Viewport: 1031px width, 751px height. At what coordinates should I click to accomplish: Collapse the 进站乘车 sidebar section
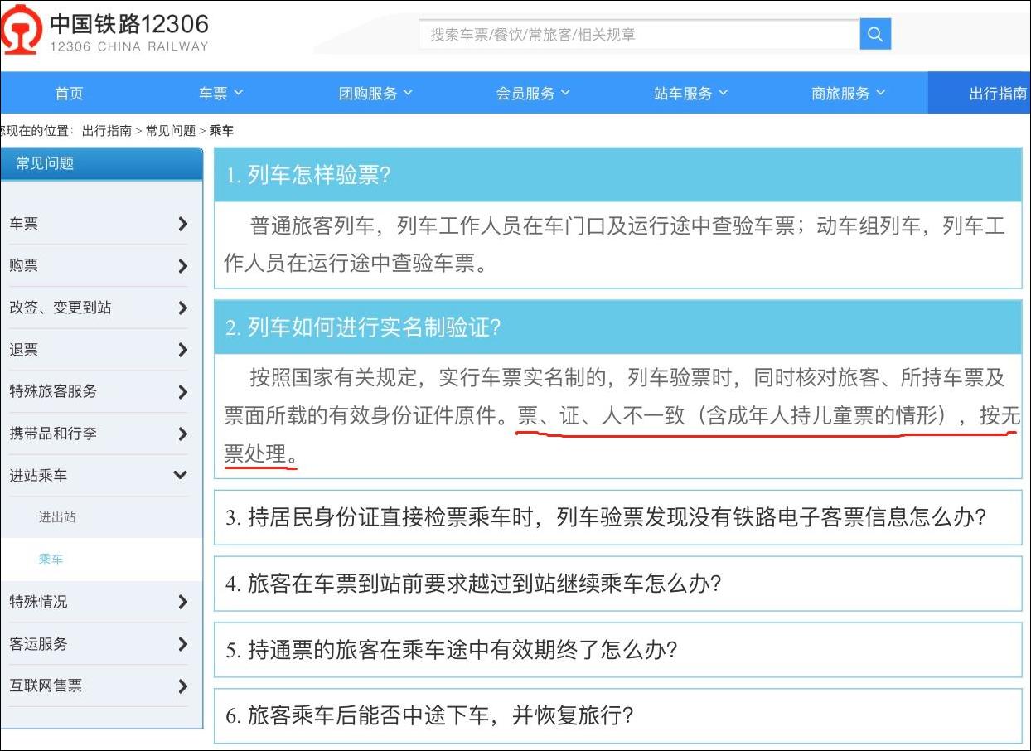180,476
